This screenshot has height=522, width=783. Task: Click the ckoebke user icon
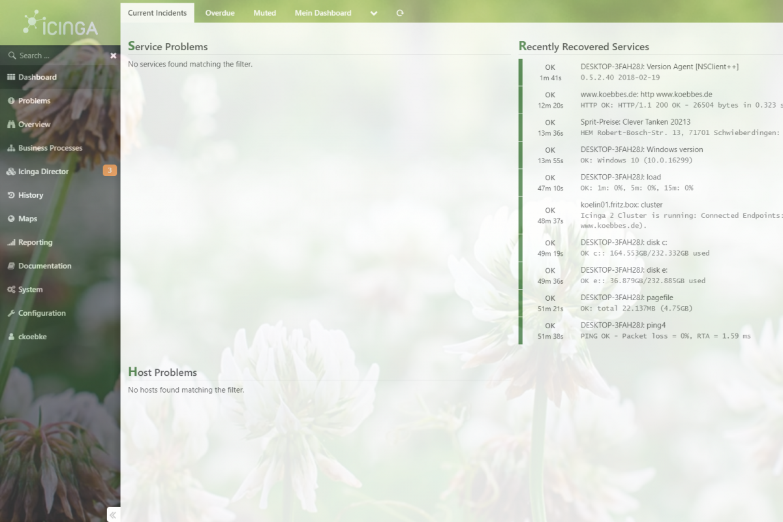[x=11, y=337]
